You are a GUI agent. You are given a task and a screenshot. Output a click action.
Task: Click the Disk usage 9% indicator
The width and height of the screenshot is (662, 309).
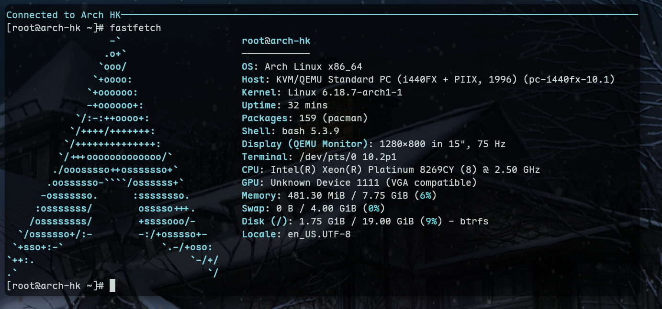pos(431,221)
